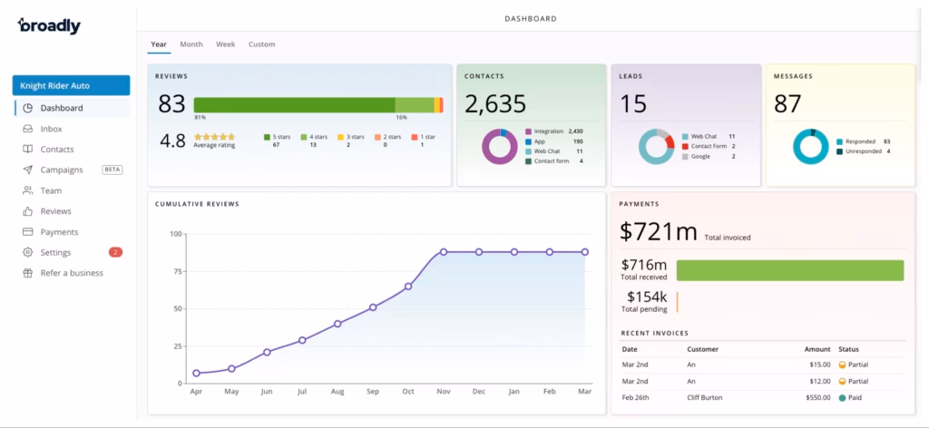The height and width of the screenshot is (428, 929).
Task: Click the Settings notification badge showing 2
Action: click(115, 252)
